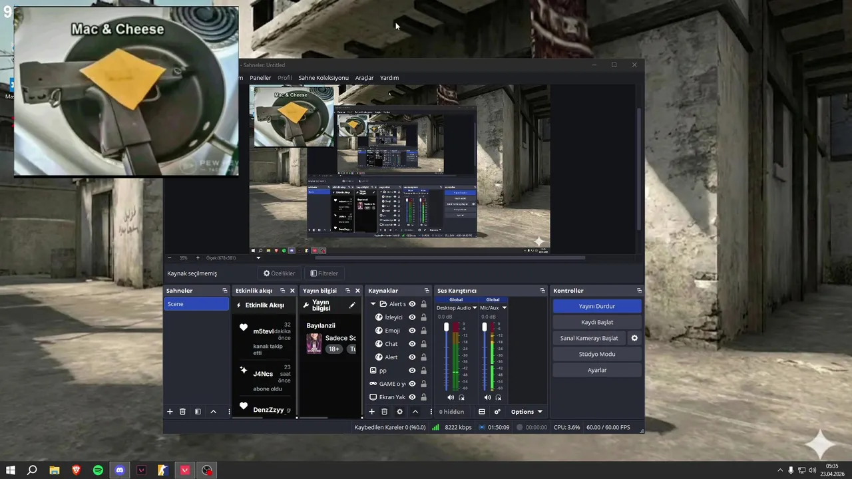The image size is (852, 479).
Task: Open the Mic/Aux dropdown arrow
Action: click(504, 308)
